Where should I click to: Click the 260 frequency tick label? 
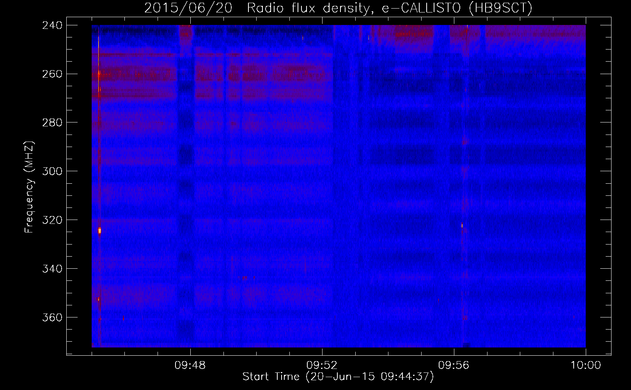pyautogui.click(x=52, y=74)
